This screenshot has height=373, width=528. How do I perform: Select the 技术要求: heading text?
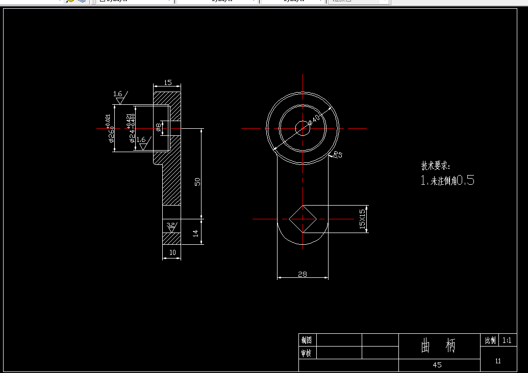(x=435, y=166)
